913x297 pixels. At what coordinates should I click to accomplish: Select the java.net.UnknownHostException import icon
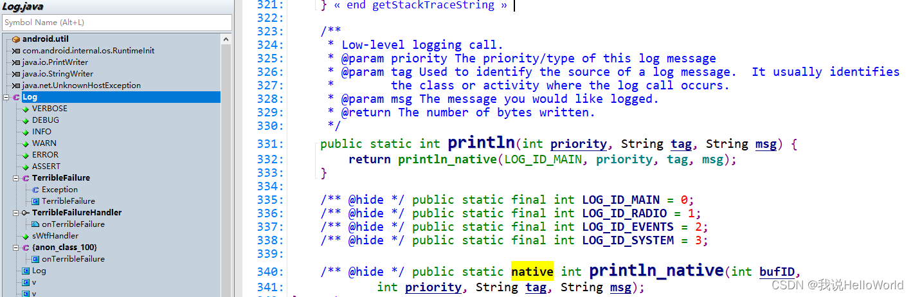[16, 85]
